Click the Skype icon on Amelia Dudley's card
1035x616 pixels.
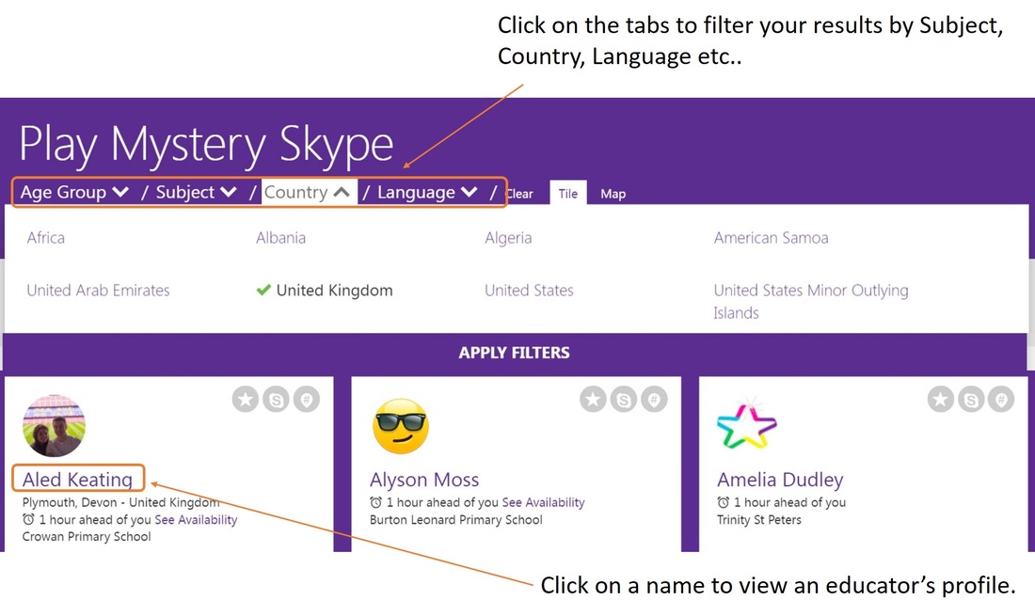971,400
